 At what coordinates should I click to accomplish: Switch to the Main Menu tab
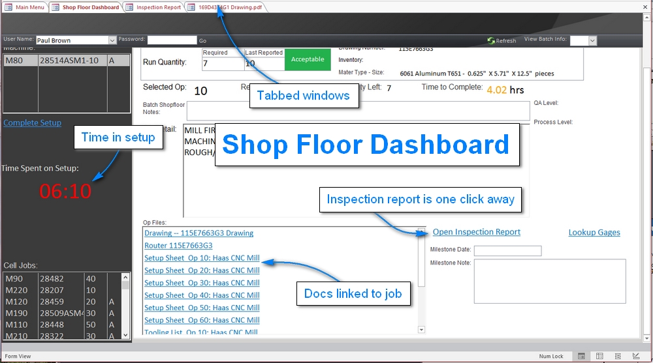coord(24,7)
